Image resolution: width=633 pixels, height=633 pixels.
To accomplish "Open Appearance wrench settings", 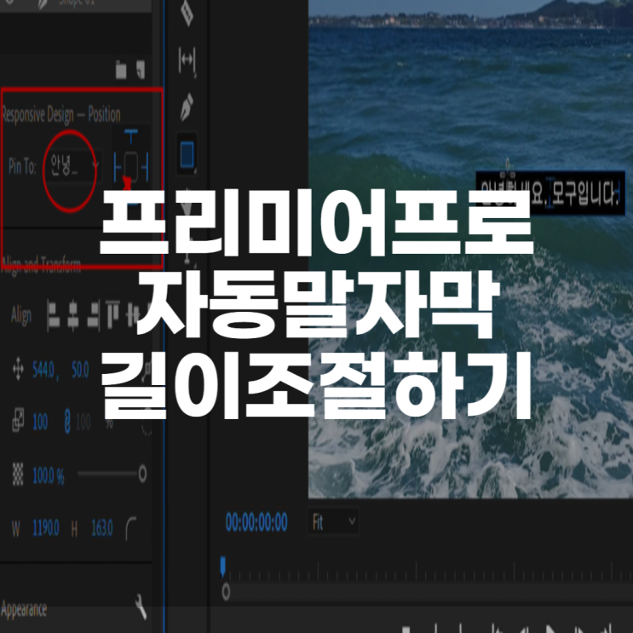I will click(x=141, y=607).
